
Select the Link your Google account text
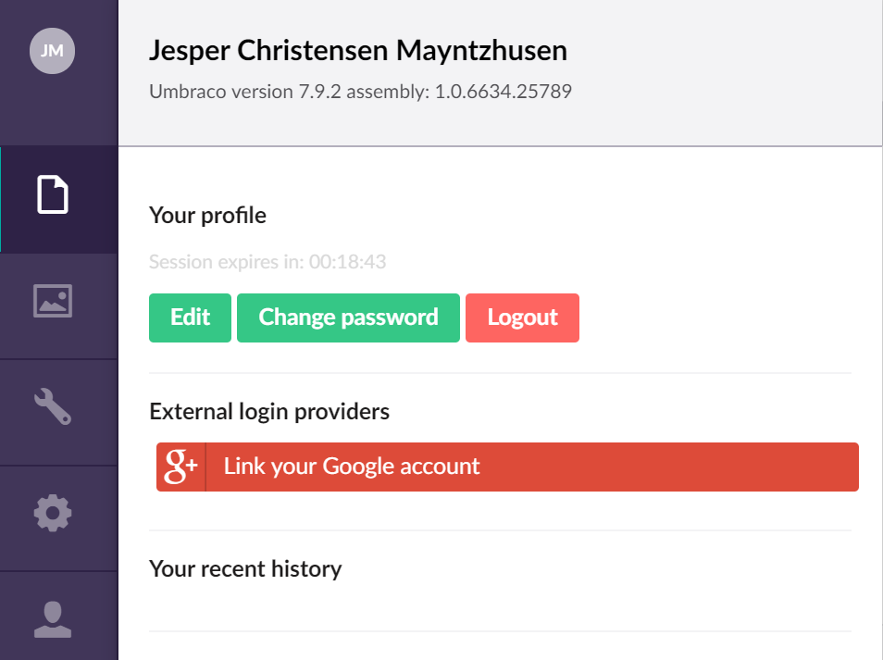click(x=352, y=467)
